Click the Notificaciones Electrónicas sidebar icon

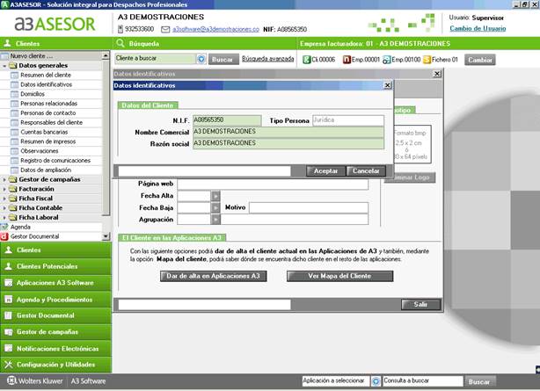coord(9,348)
